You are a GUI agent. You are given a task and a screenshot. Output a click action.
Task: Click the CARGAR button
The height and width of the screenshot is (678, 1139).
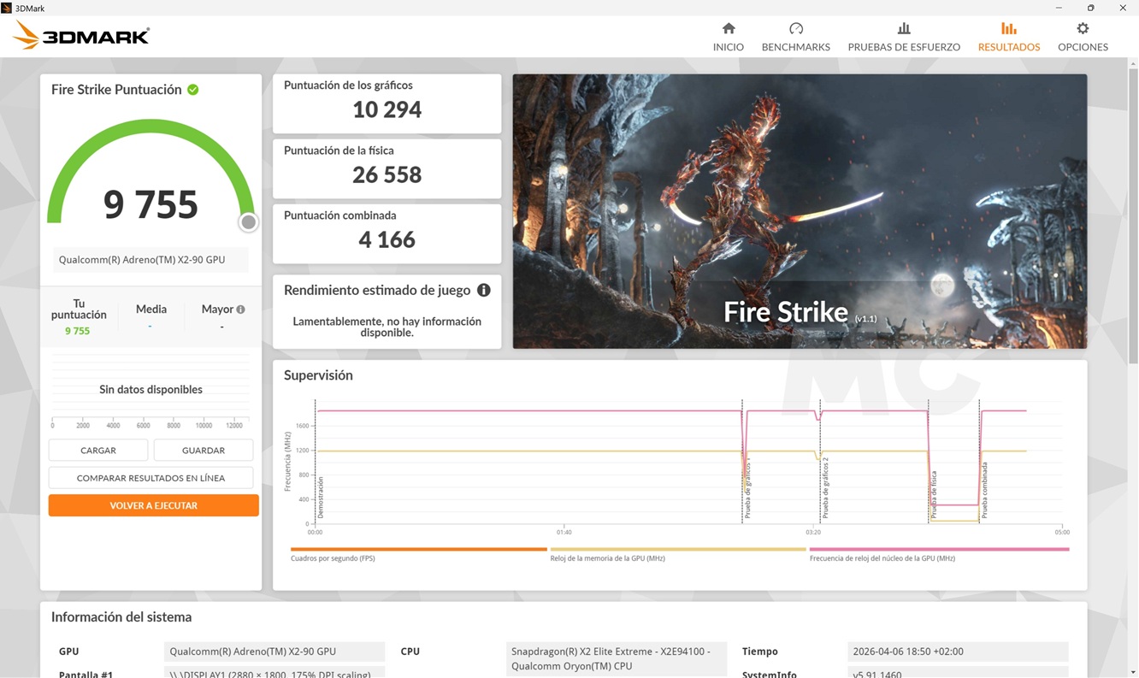[97, 450]
